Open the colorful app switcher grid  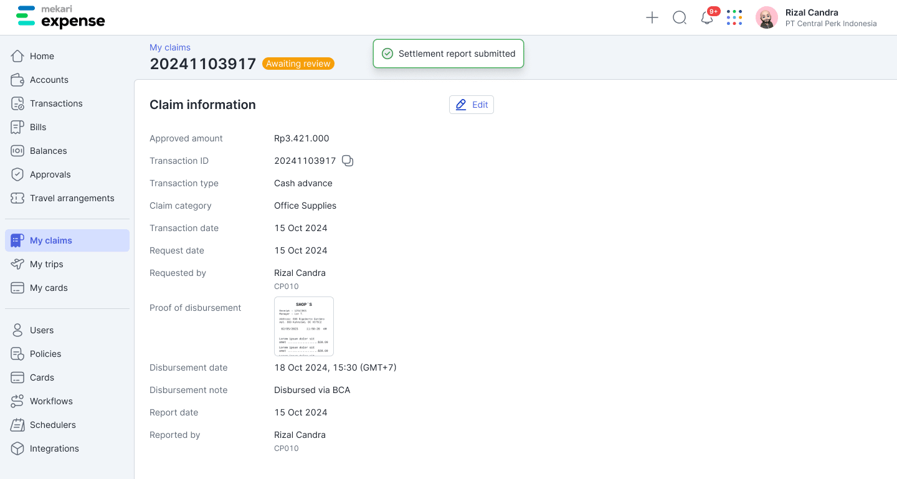[x=734, y=17]
